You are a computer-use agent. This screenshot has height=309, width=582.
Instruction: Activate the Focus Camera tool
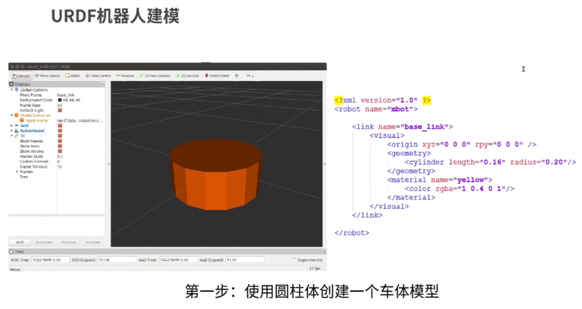[98, 76]
